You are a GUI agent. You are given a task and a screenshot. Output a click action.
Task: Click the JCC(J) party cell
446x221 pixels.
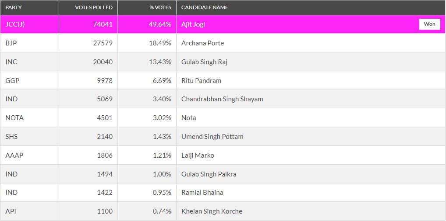point(15,24)
